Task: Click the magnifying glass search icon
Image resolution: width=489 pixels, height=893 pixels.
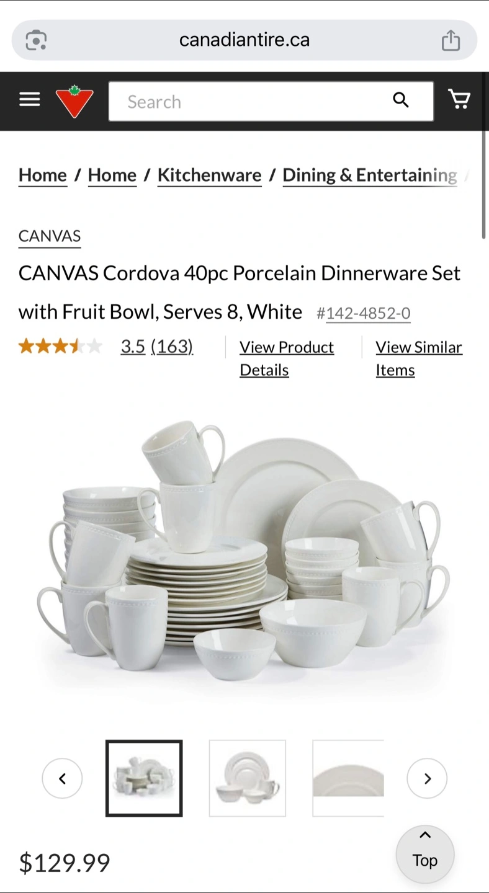Action: pos(401,100)
